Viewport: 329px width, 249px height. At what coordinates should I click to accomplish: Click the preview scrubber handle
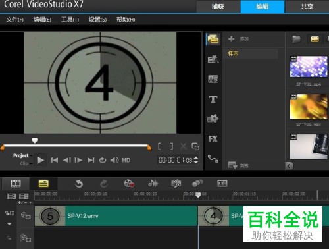pos(35,140)
